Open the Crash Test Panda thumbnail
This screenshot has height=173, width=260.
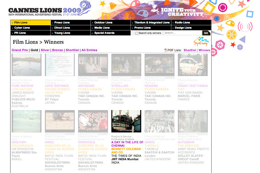coord(193,65)
